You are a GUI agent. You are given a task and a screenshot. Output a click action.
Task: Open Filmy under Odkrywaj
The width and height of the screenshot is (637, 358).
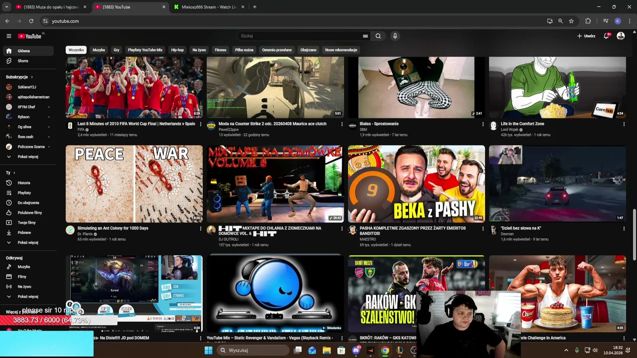[29, 276]
